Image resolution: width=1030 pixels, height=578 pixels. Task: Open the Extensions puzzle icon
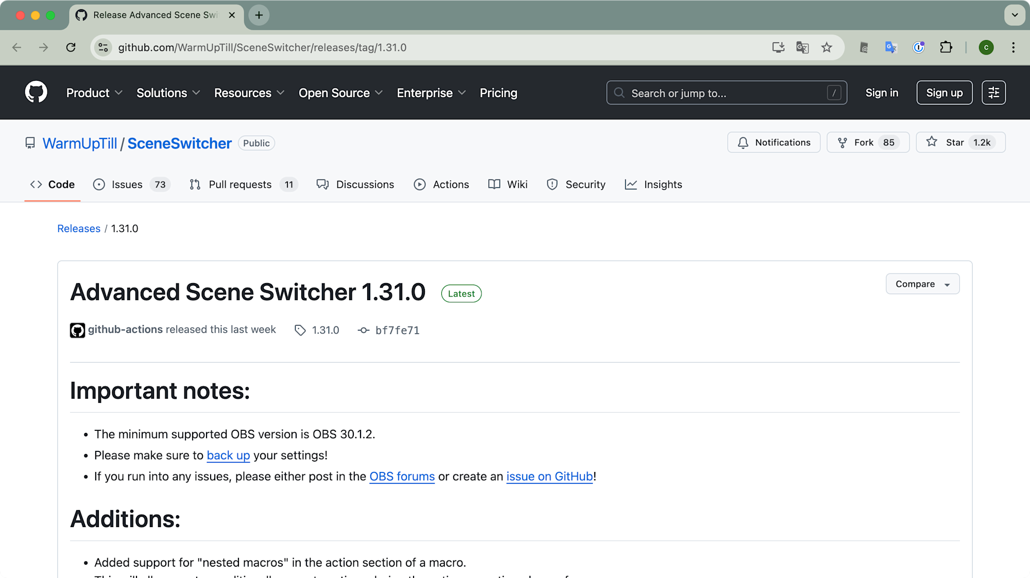point(946,47)
